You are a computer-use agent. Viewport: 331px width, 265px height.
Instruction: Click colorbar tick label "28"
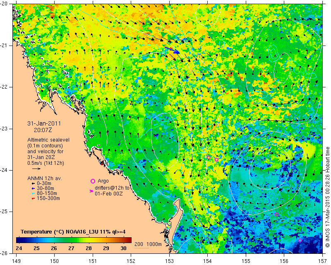[89, 248]
